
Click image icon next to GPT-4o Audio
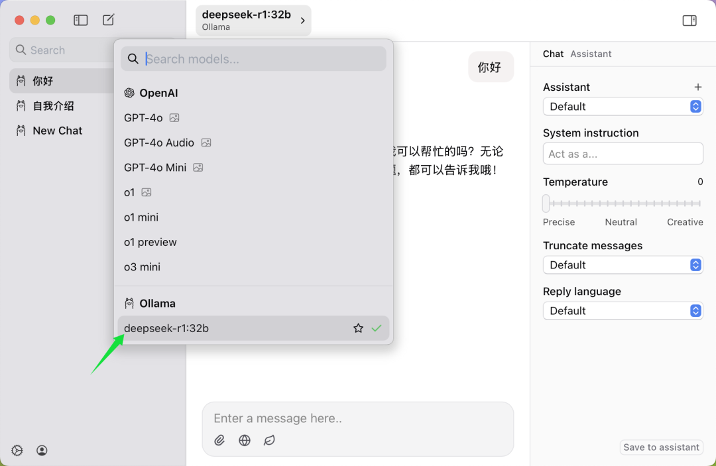[x=206, y=143]
